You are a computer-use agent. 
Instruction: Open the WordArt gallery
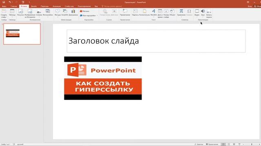[x=153, y=13]
